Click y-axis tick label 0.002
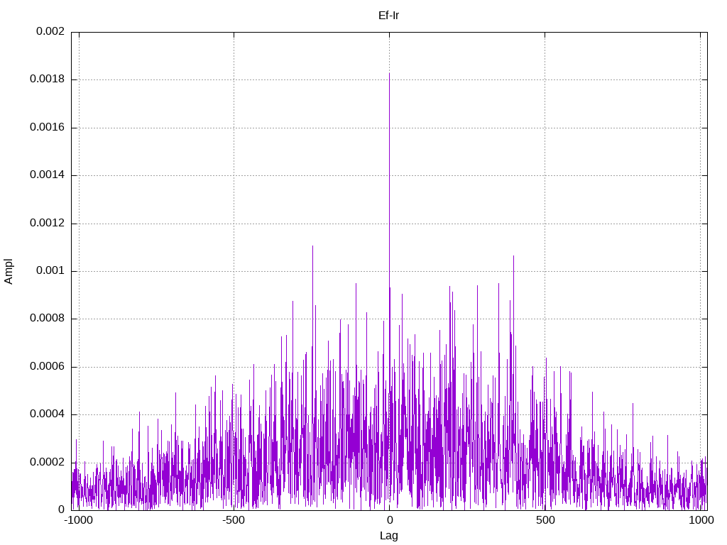Screen dimensions: 727x545 tap(50, 31)
